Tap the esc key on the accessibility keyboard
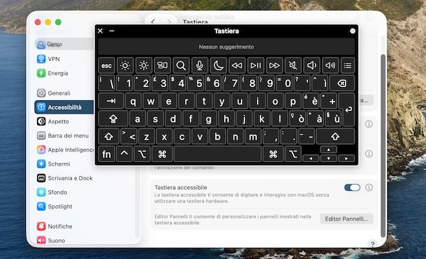The image size is (426, 259). [x=106, y=65]
